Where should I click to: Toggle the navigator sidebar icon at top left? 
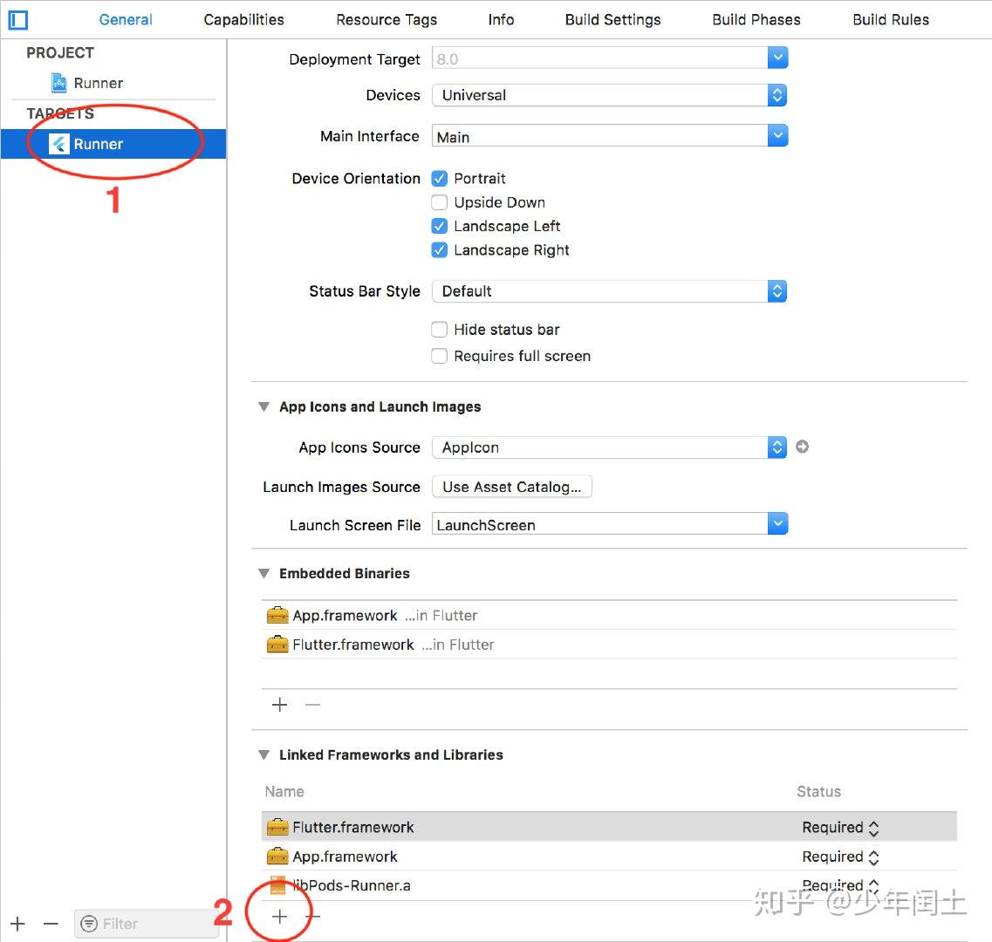tap(17, 19)
